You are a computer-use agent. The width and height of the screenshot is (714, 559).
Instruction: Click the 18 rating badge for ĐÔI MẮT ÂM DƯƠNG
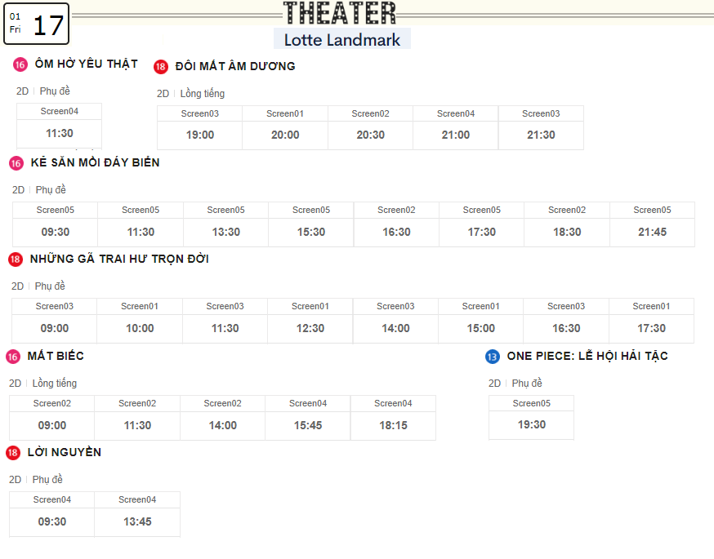(161, 67)
